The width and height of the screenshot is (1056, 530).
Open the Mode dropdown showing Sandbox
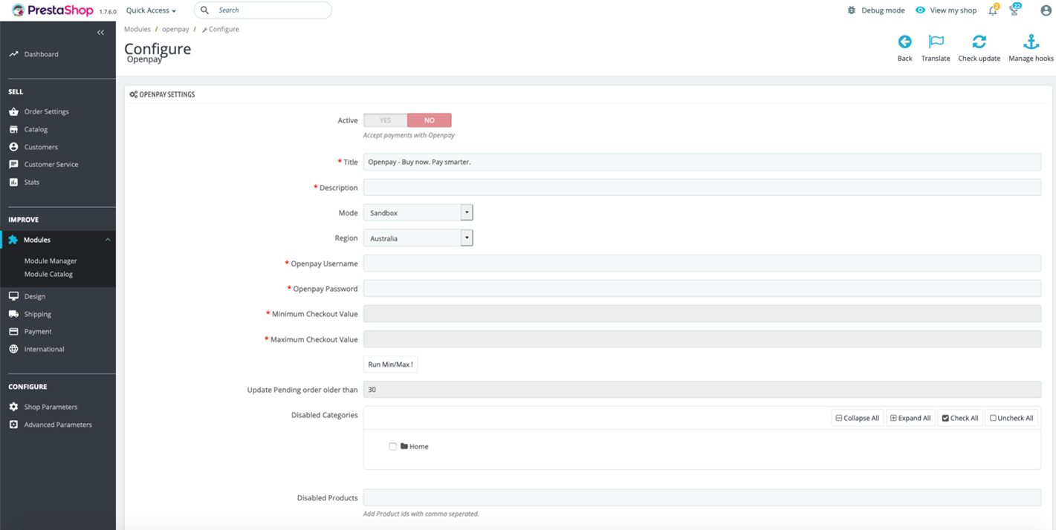(418, 213)
